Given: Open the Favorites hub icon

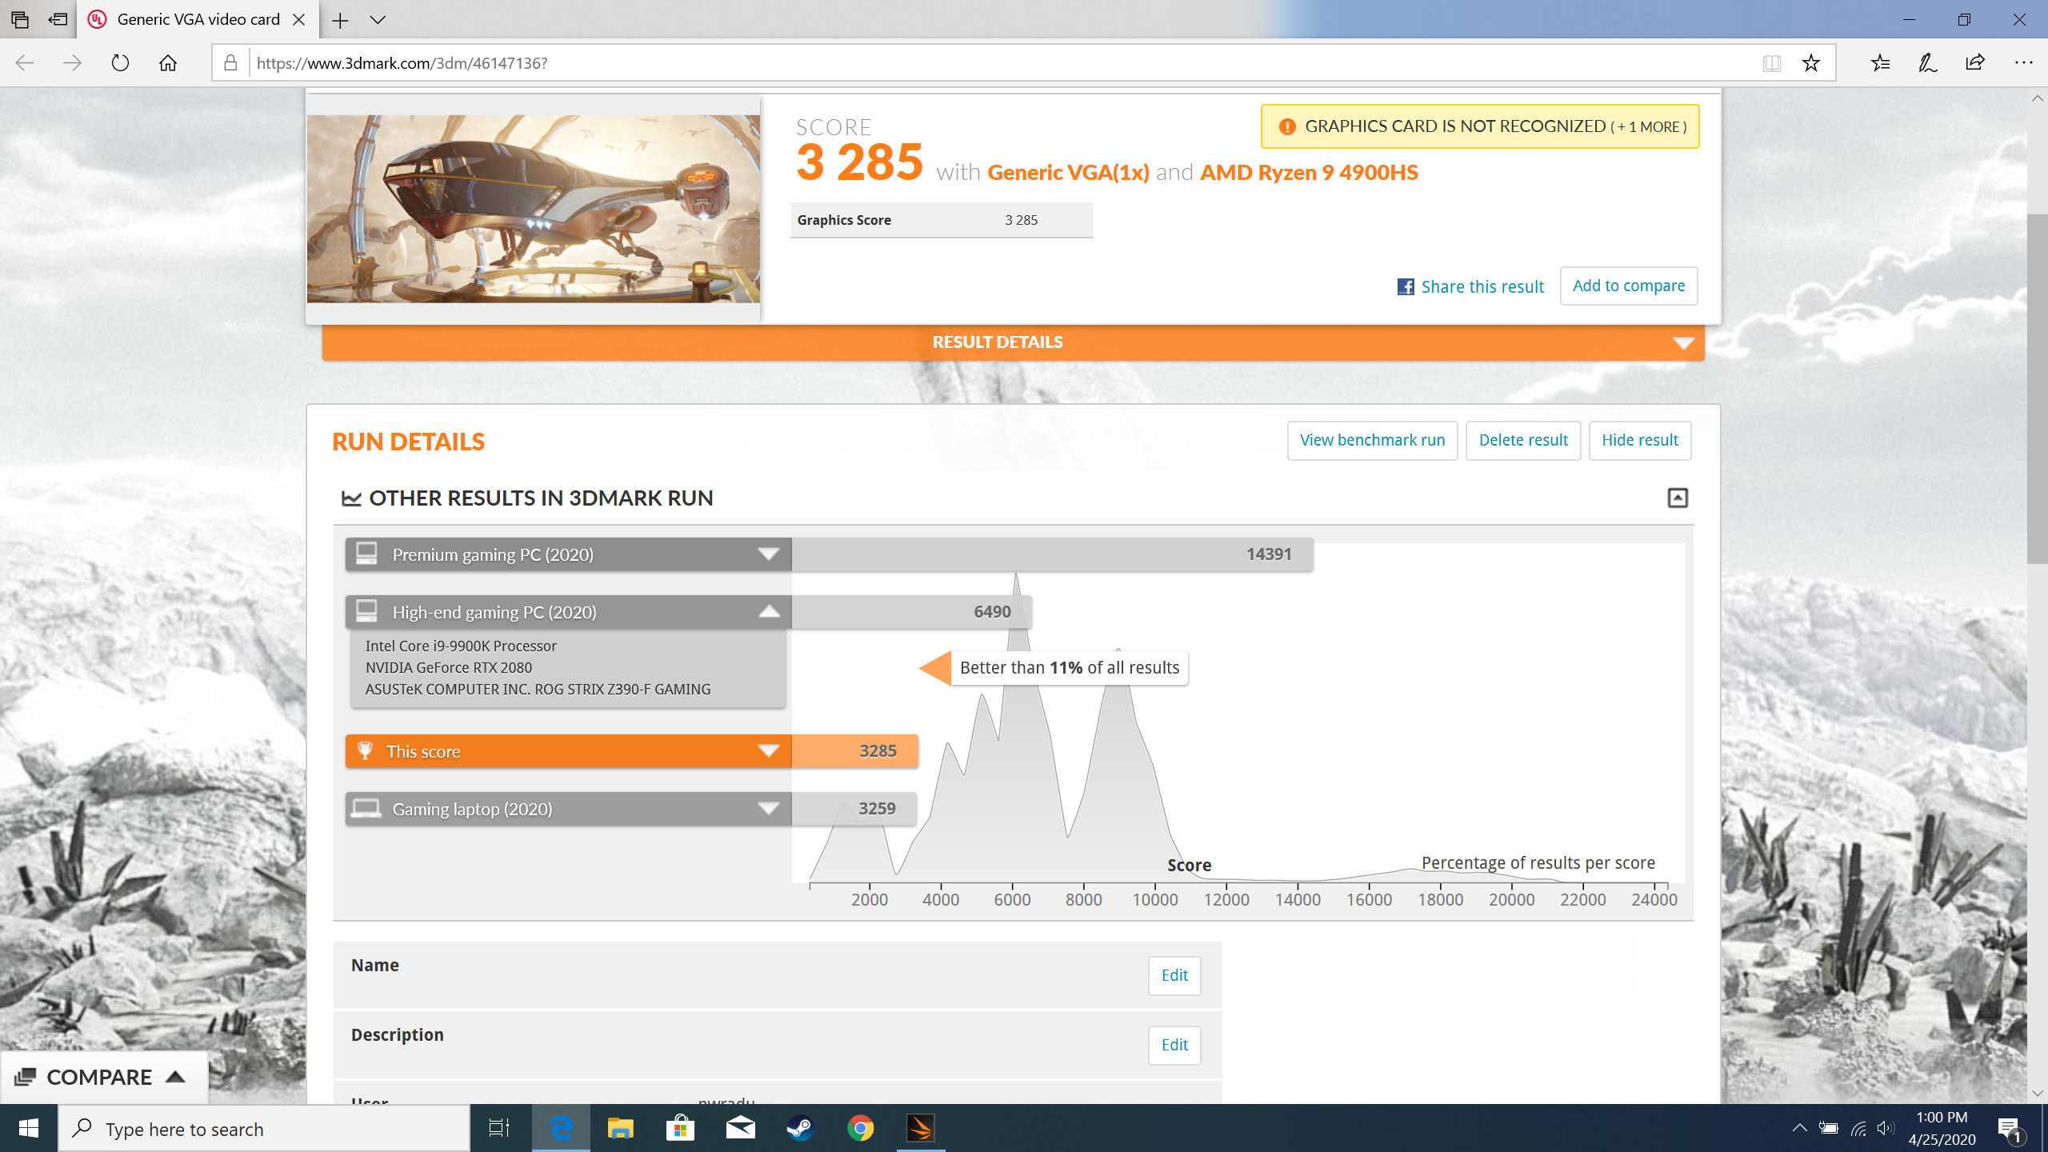Looking at the screenshot, I should [1881, 63].
